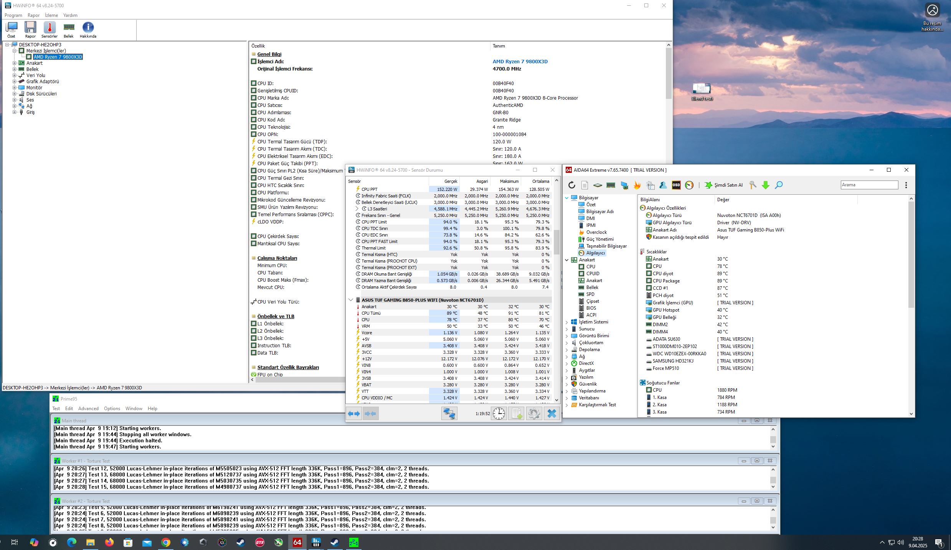Collapse the ASUS TUF GAMING B850-PLUS sensor group
Viewport: 951px width, 550px height.
pos(351,300)
